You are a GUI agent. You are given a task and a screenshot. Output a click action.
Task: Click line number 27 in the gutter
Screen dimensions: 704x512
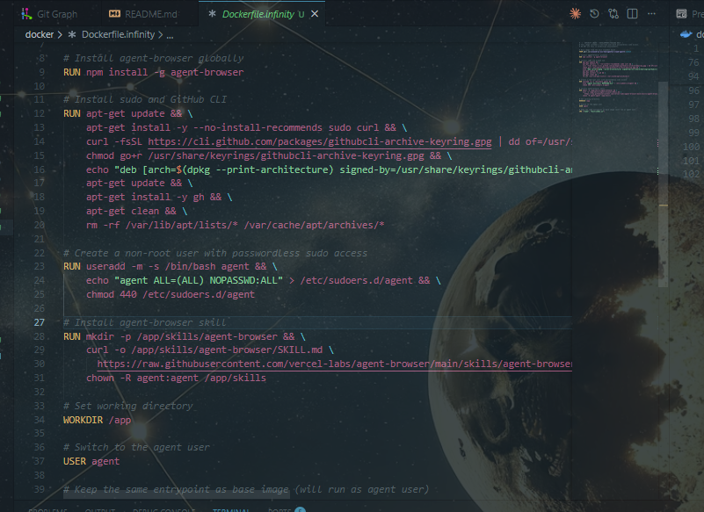[x=40, y=322]
